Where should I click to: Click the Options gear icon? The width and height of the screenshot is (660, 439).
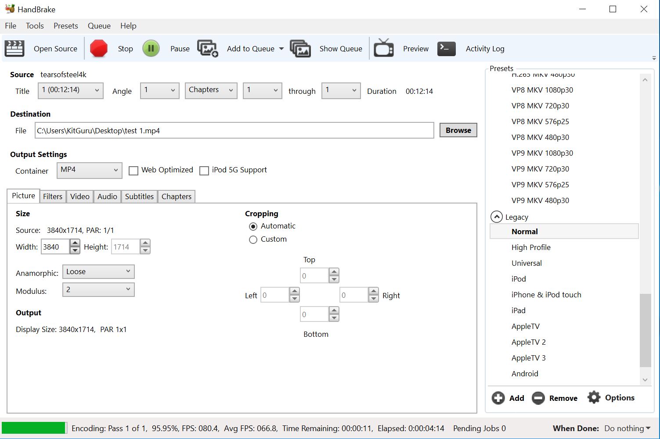[x=594, y=397]
